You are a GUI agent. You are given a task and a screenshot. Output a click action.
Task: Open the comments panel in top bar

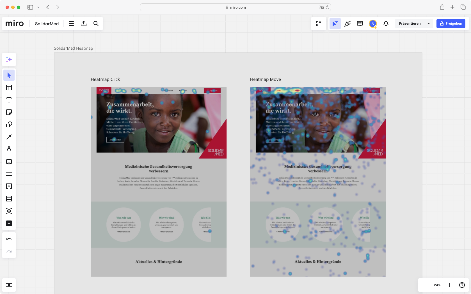click(360, 24)
